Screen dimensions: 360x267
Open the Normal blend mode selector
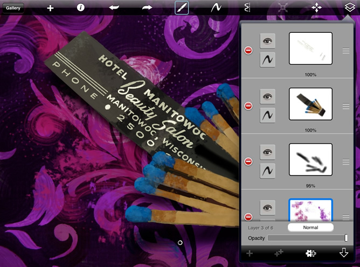tap(310, 228)
